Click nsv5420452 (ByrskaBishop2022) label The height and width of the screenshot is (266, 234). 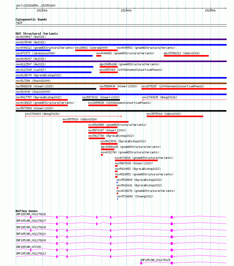tap(138, 169)
